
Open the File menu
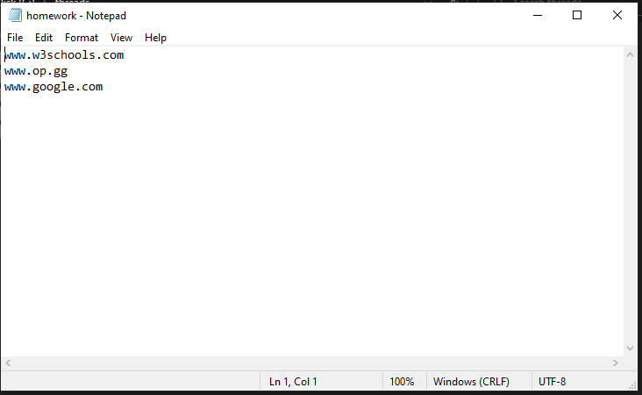coord(15,38)
